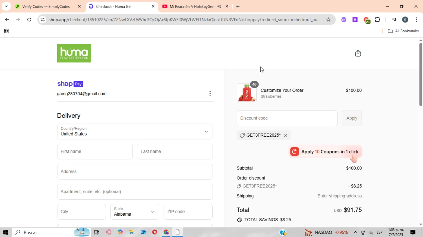This screenshot has width=423, height=237.
Task: Open the NASDAQ stock widget
Action: point(326,233)
